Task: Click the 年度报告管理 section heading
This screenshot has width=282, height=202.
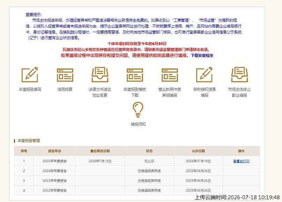Action: pos(29,141)
